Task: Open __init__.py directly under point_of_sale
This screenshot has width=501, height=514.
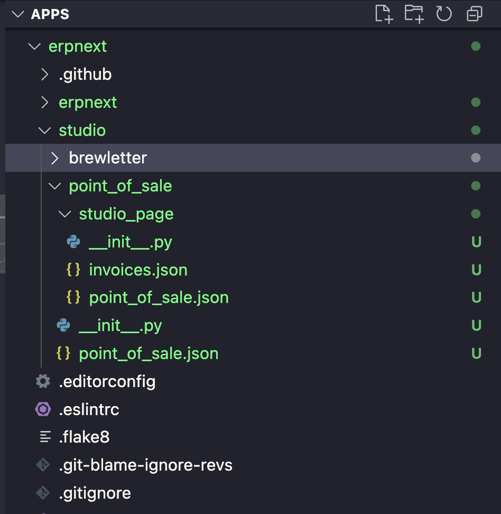Action: point(120,326)
